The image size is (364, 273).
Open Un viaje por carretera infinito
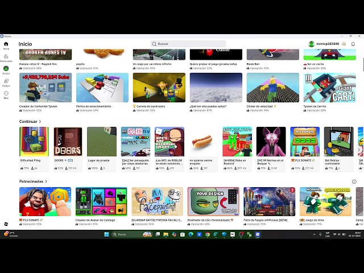click(x=159, y=55)
